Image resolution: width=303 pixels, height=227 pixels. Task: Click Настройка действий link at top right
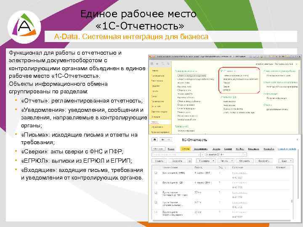tap(284, 64)
